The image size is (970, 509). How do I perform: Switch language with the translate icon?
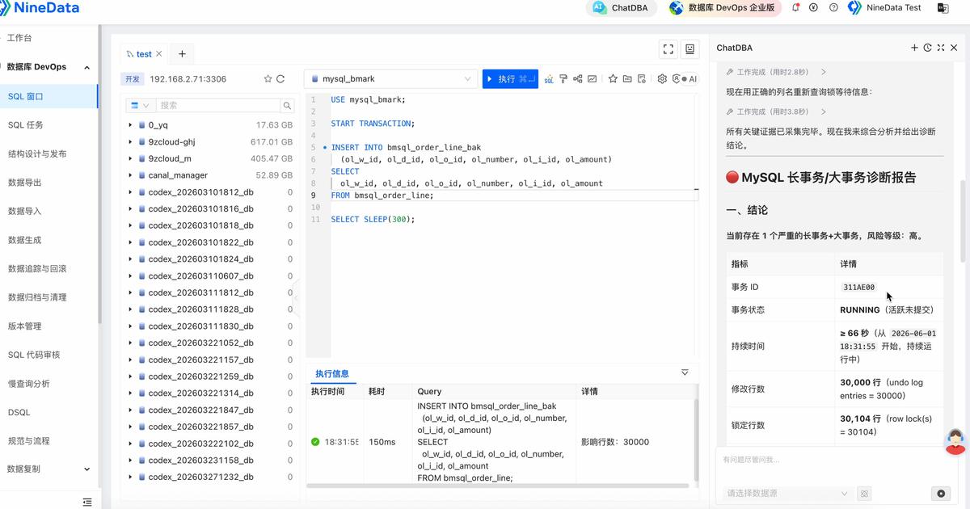pos(942,7)
